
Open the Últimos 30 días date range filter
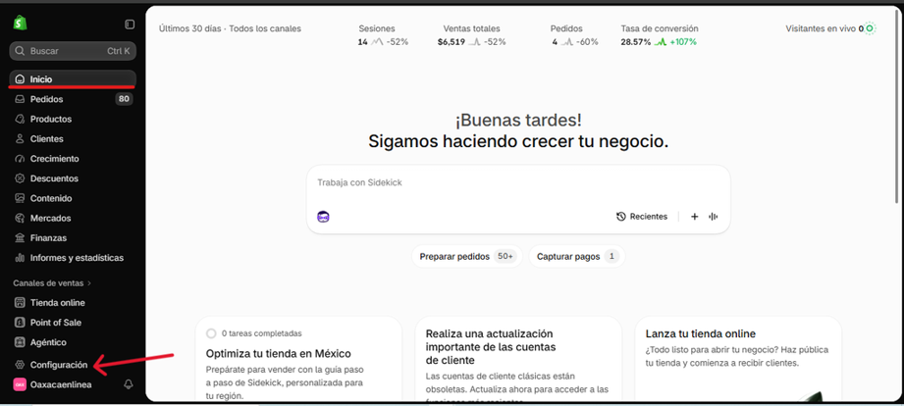[x=189, y=28]
